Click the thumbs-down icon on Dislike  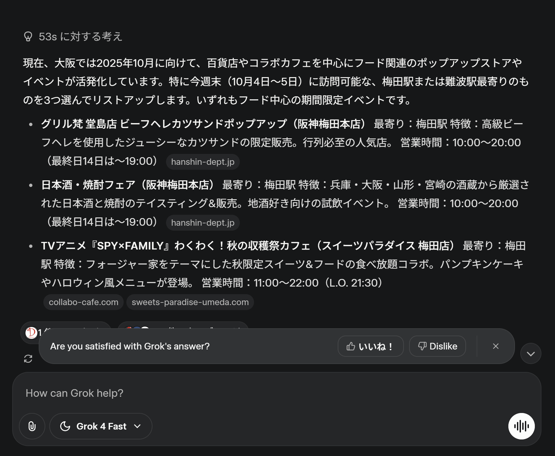tap(422, 346)
